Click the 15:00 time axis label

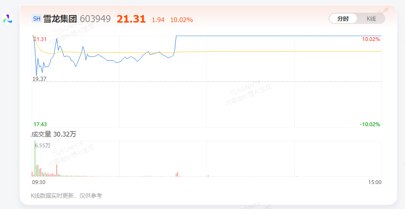point(375,182)
